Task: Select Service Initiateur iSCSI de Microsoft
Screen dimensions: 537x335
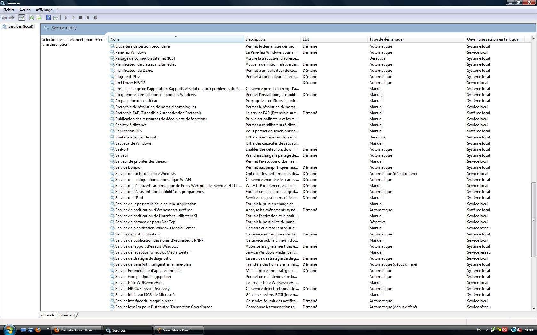Action: 145,295
